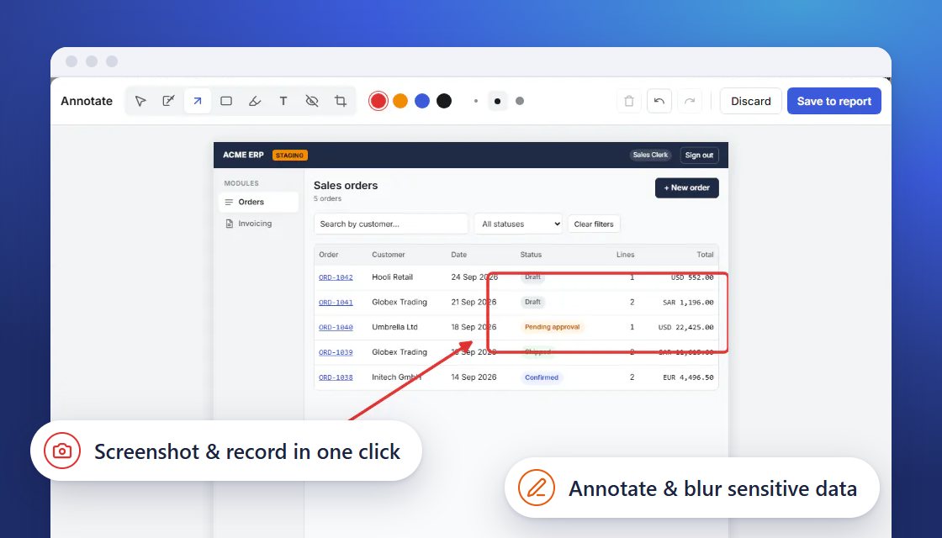
Task: Select the text tool
Action: [283, 101]
